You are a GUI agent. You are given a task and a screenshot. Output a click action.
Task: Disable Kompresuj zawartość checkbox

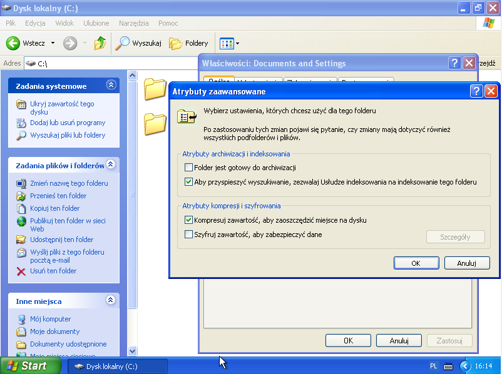click(x=189, y=220)
